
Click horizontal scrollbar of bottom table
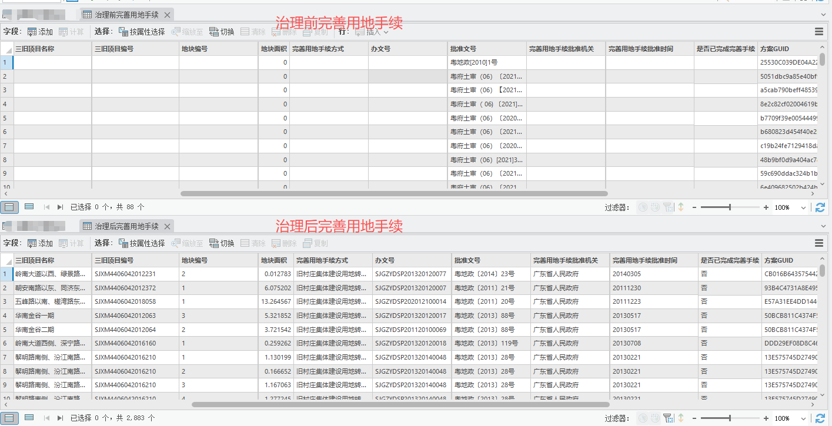400,404
